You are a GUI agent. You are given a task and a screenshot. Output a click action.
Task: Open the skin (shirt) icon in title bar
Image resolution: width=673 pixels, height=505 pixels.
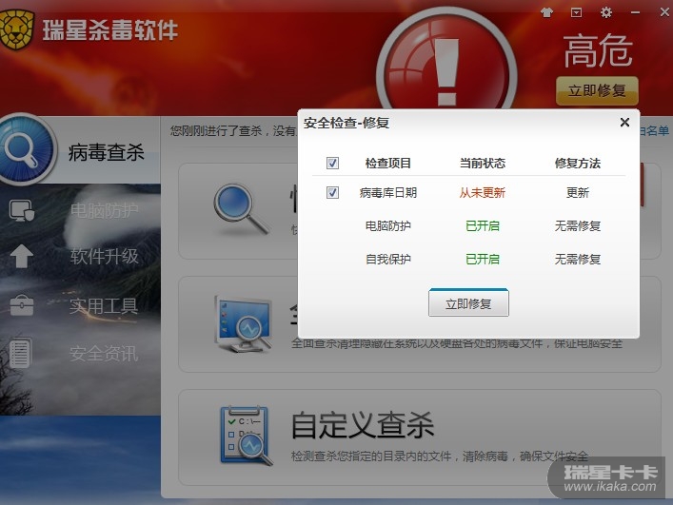(x=546, y=12)
